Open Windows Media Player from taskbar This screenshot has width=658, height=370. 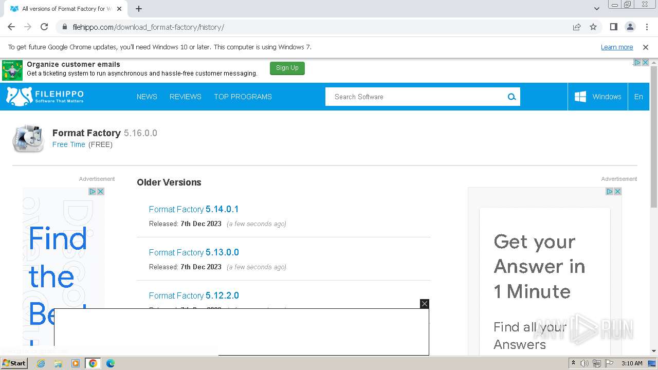tap(76, 363)
